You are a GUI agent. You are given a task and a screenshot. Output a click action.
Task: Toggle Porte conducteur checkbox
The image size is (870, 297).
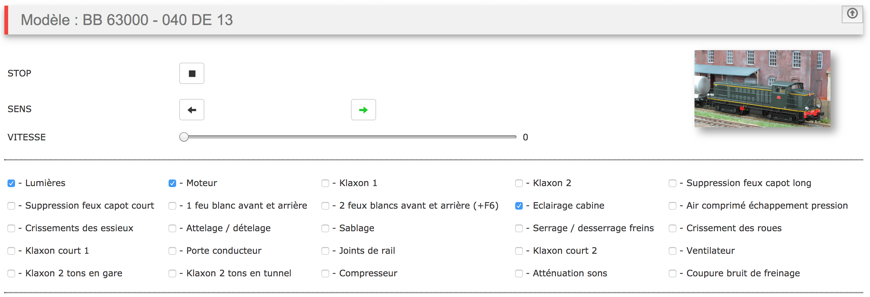coord(172,251)
